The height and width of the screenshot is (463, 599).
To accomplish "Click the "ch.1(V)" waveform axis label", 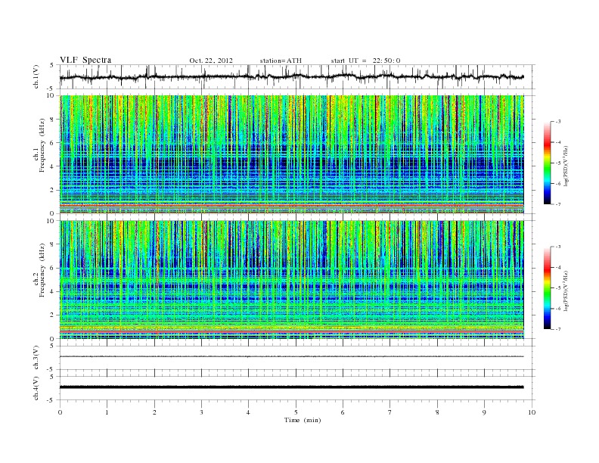I will click(x=36, y=78).
